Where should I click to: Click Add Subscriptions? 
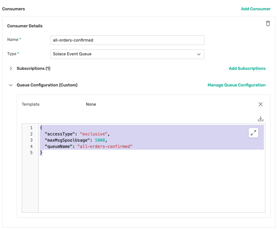247,68
